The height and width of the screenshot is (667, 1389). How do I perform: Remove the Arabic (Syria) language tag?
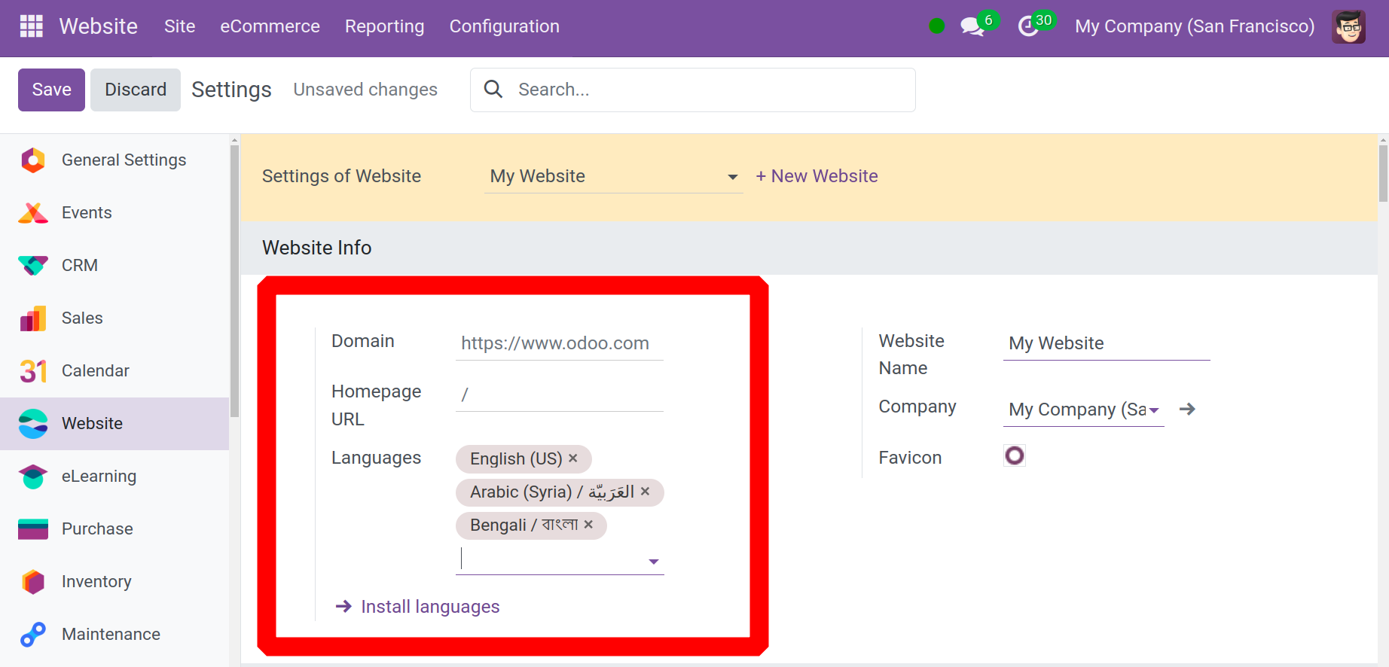(646, 492)
